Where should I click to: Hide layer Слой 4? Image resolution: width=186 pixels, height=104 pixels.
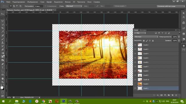pyautogui.click(x=135, y=53)
